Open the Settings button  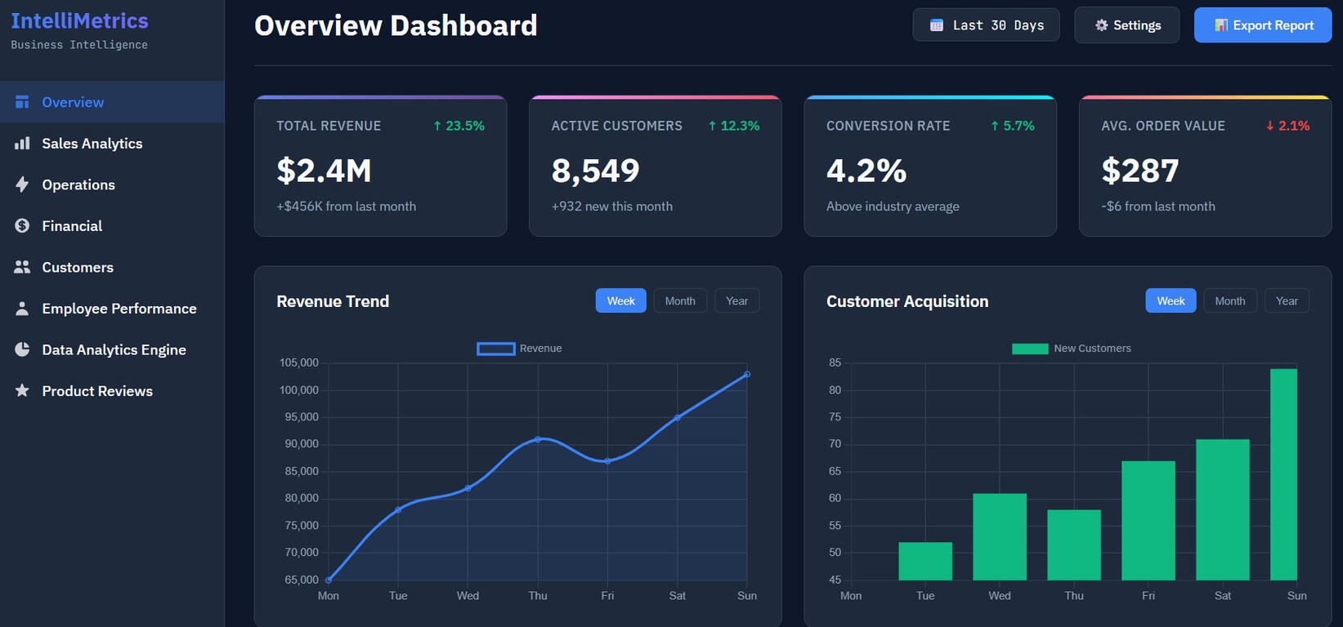coord(1126,25)
